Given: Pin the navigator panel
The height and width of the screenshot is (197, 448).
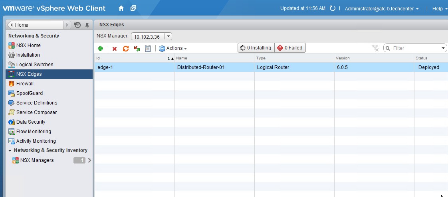Looking at the screenshot, I should click(x=87, y=25).
